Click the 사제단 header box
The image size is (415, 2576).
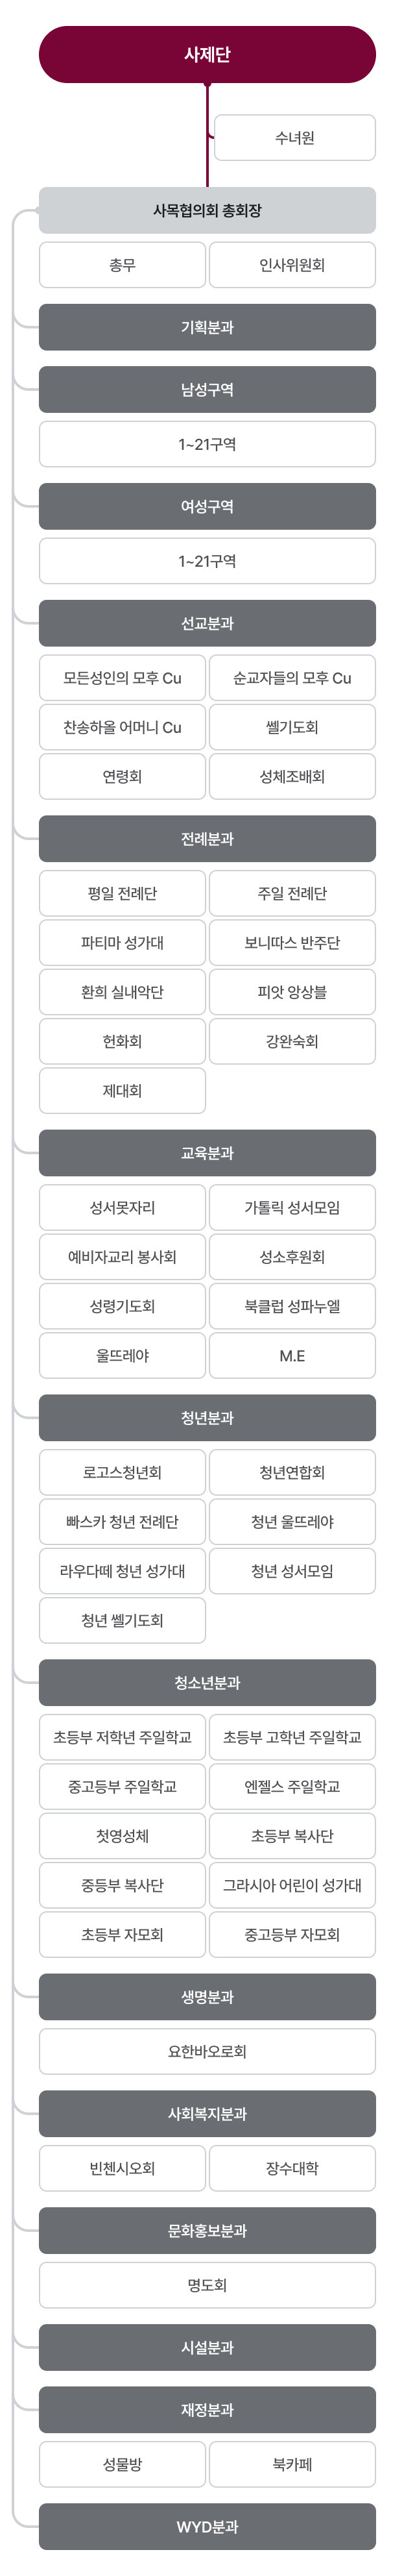[x=207, y=54]
